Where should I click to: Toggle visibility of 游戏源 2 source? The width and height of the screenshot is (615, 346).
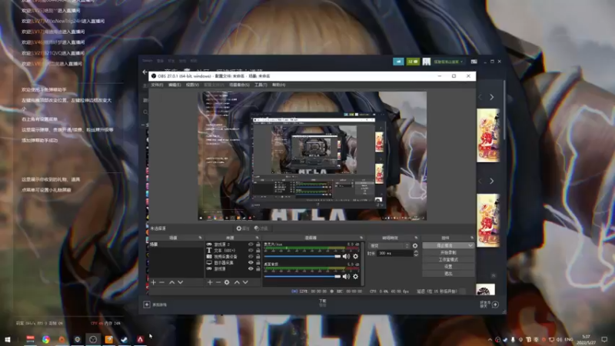point(251,245)
